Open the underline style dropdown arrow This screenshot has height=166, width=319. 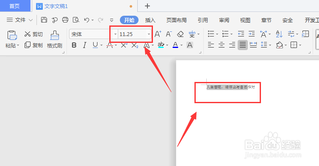101,45
